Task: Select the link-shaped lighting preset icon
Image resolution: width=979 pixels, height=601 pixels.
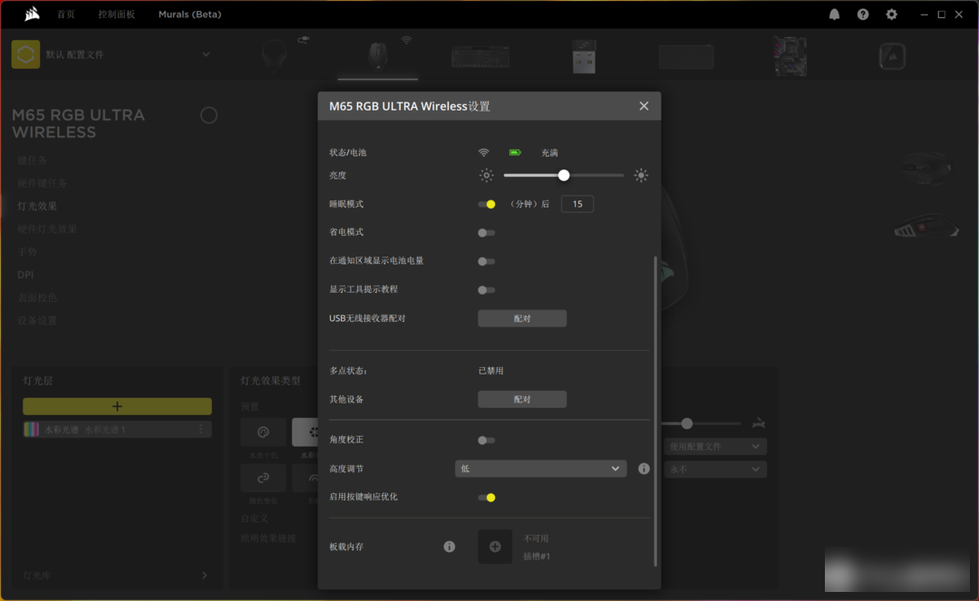Action: 264,478
